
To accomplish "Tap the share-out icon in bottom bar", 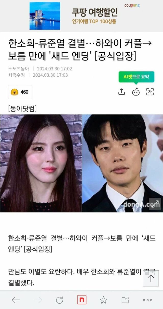I will [x=125, y=300].
